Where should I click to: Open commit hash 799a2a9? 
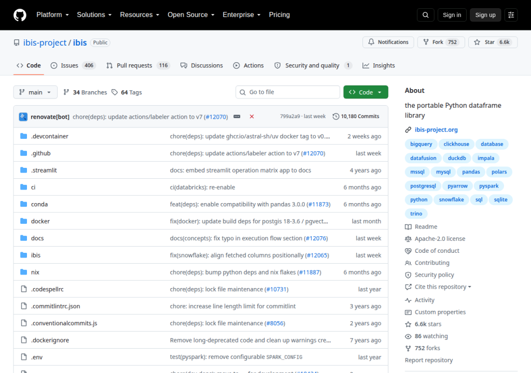pyautogui.click(x=290, y=117)
